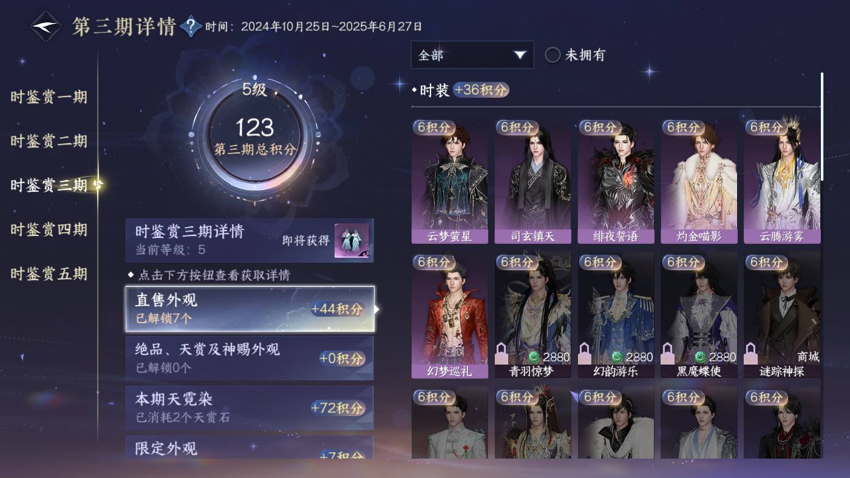Click the jade currency icon on 黑魔蝶使
The height and width of the screenshot is (478, 850).
(700, 357)
